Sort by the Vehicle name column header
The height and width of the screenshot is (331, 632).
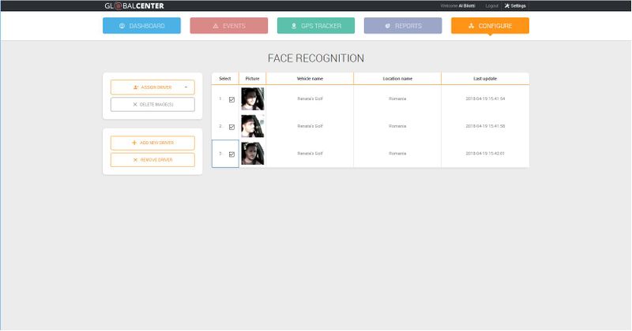point(310,79)
